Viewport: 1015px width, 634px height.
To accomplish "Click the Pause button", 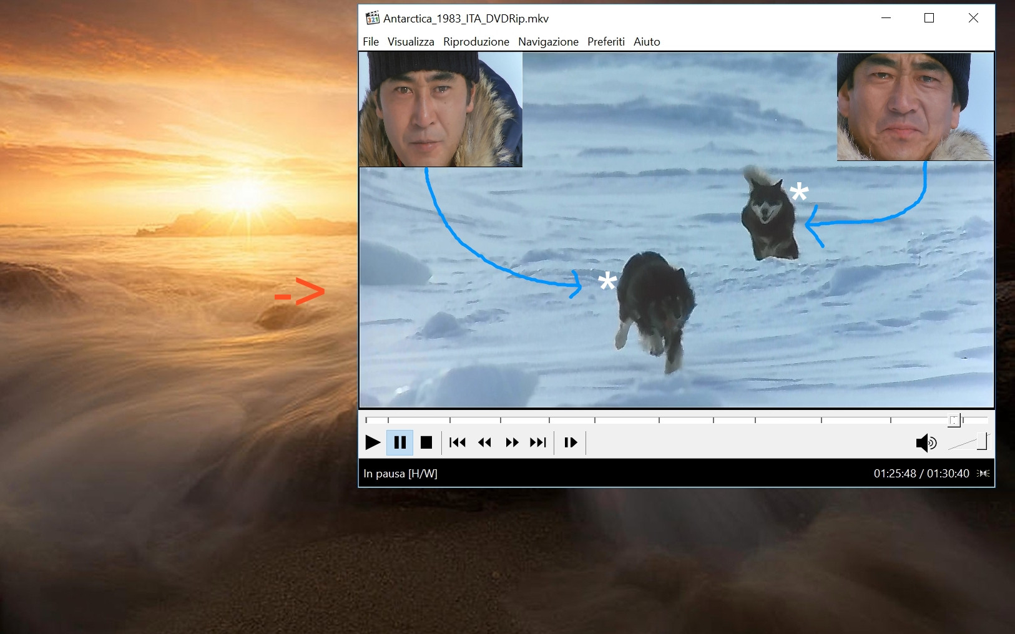I will point(400,442).
